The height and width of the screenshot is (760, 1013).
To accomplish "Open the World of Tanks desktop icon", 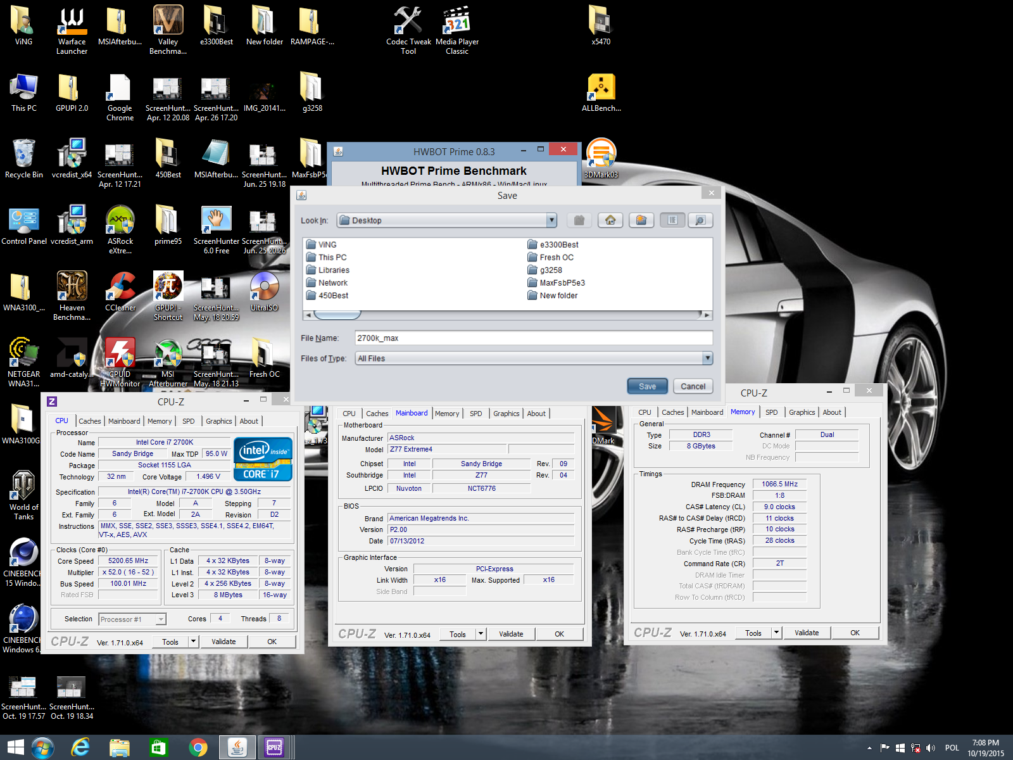I will [x=24, y=495].
